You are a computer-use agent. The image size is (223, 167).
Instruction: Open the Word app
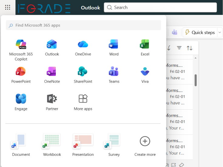(114, 48)
